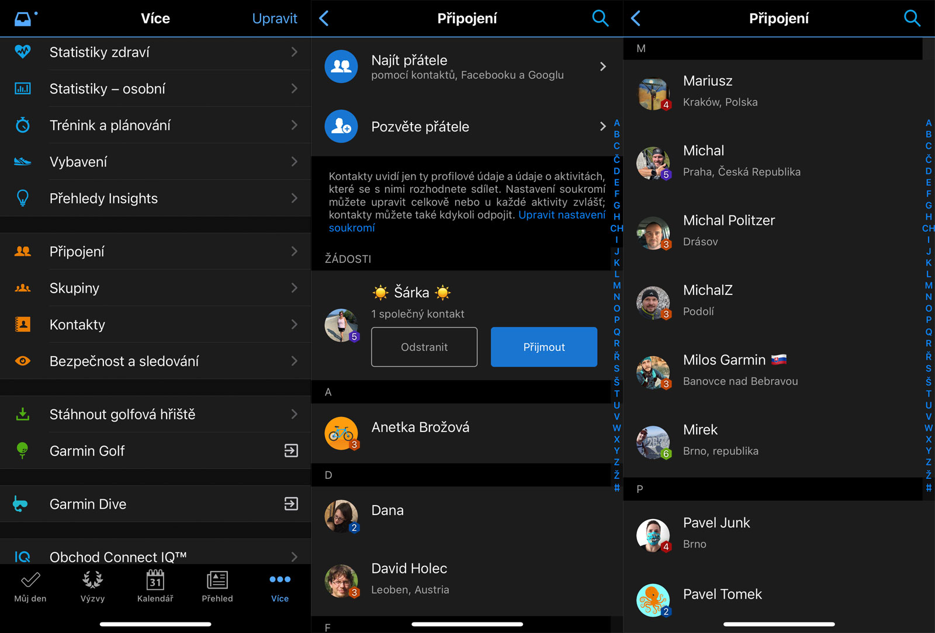Go back using middle screen's back arrow

coord(324,18)
